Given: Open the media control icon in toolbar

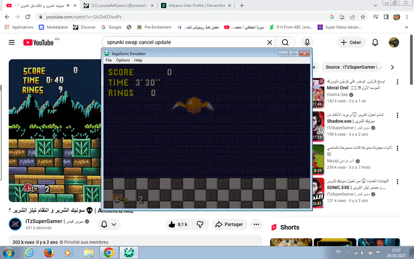Looking at the screenshot, I should [375, 17].
